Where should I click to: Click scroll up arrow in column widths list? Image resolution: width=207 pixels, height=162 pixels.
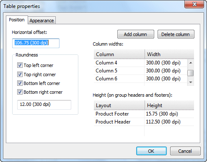pyautogui.click(x=191, y=63)
